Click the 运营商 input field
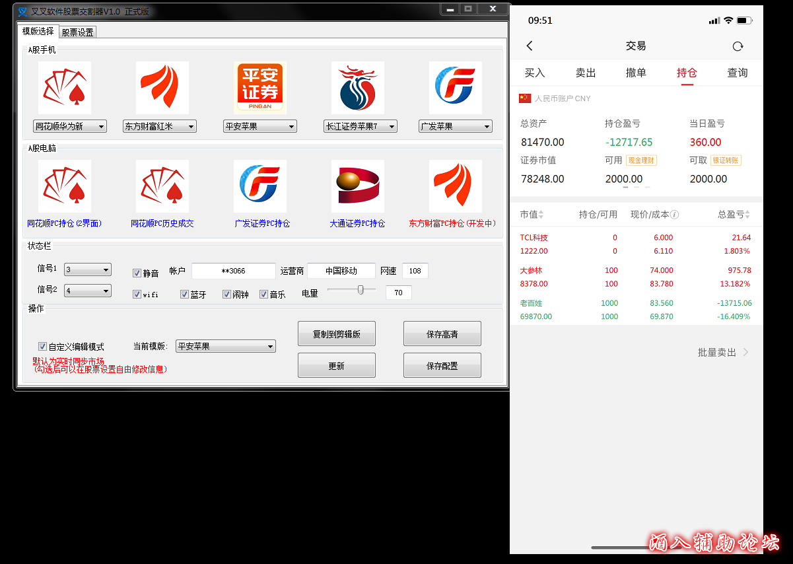Viewport: 793px width, 564px height. (341, 271)
